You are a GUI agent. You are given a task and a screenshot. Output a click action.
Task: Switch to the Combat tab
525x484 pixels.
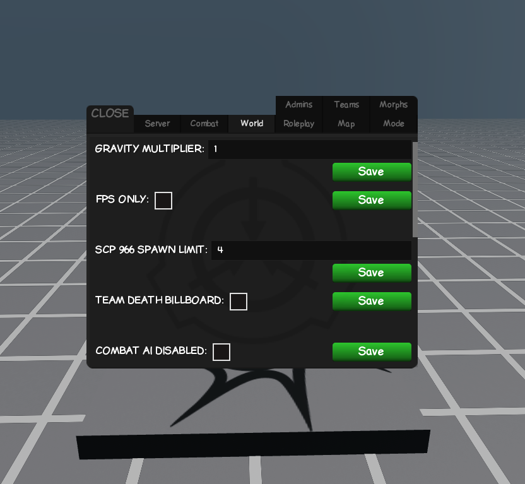click(204, 124)
